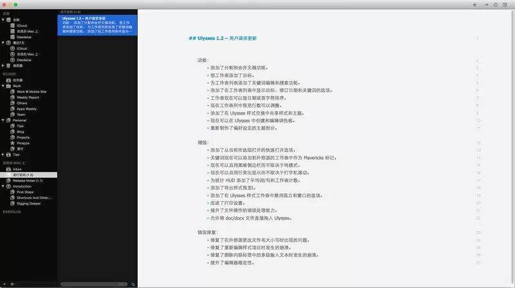Click the line '改进了打印设置'

[x=226, y=203]
